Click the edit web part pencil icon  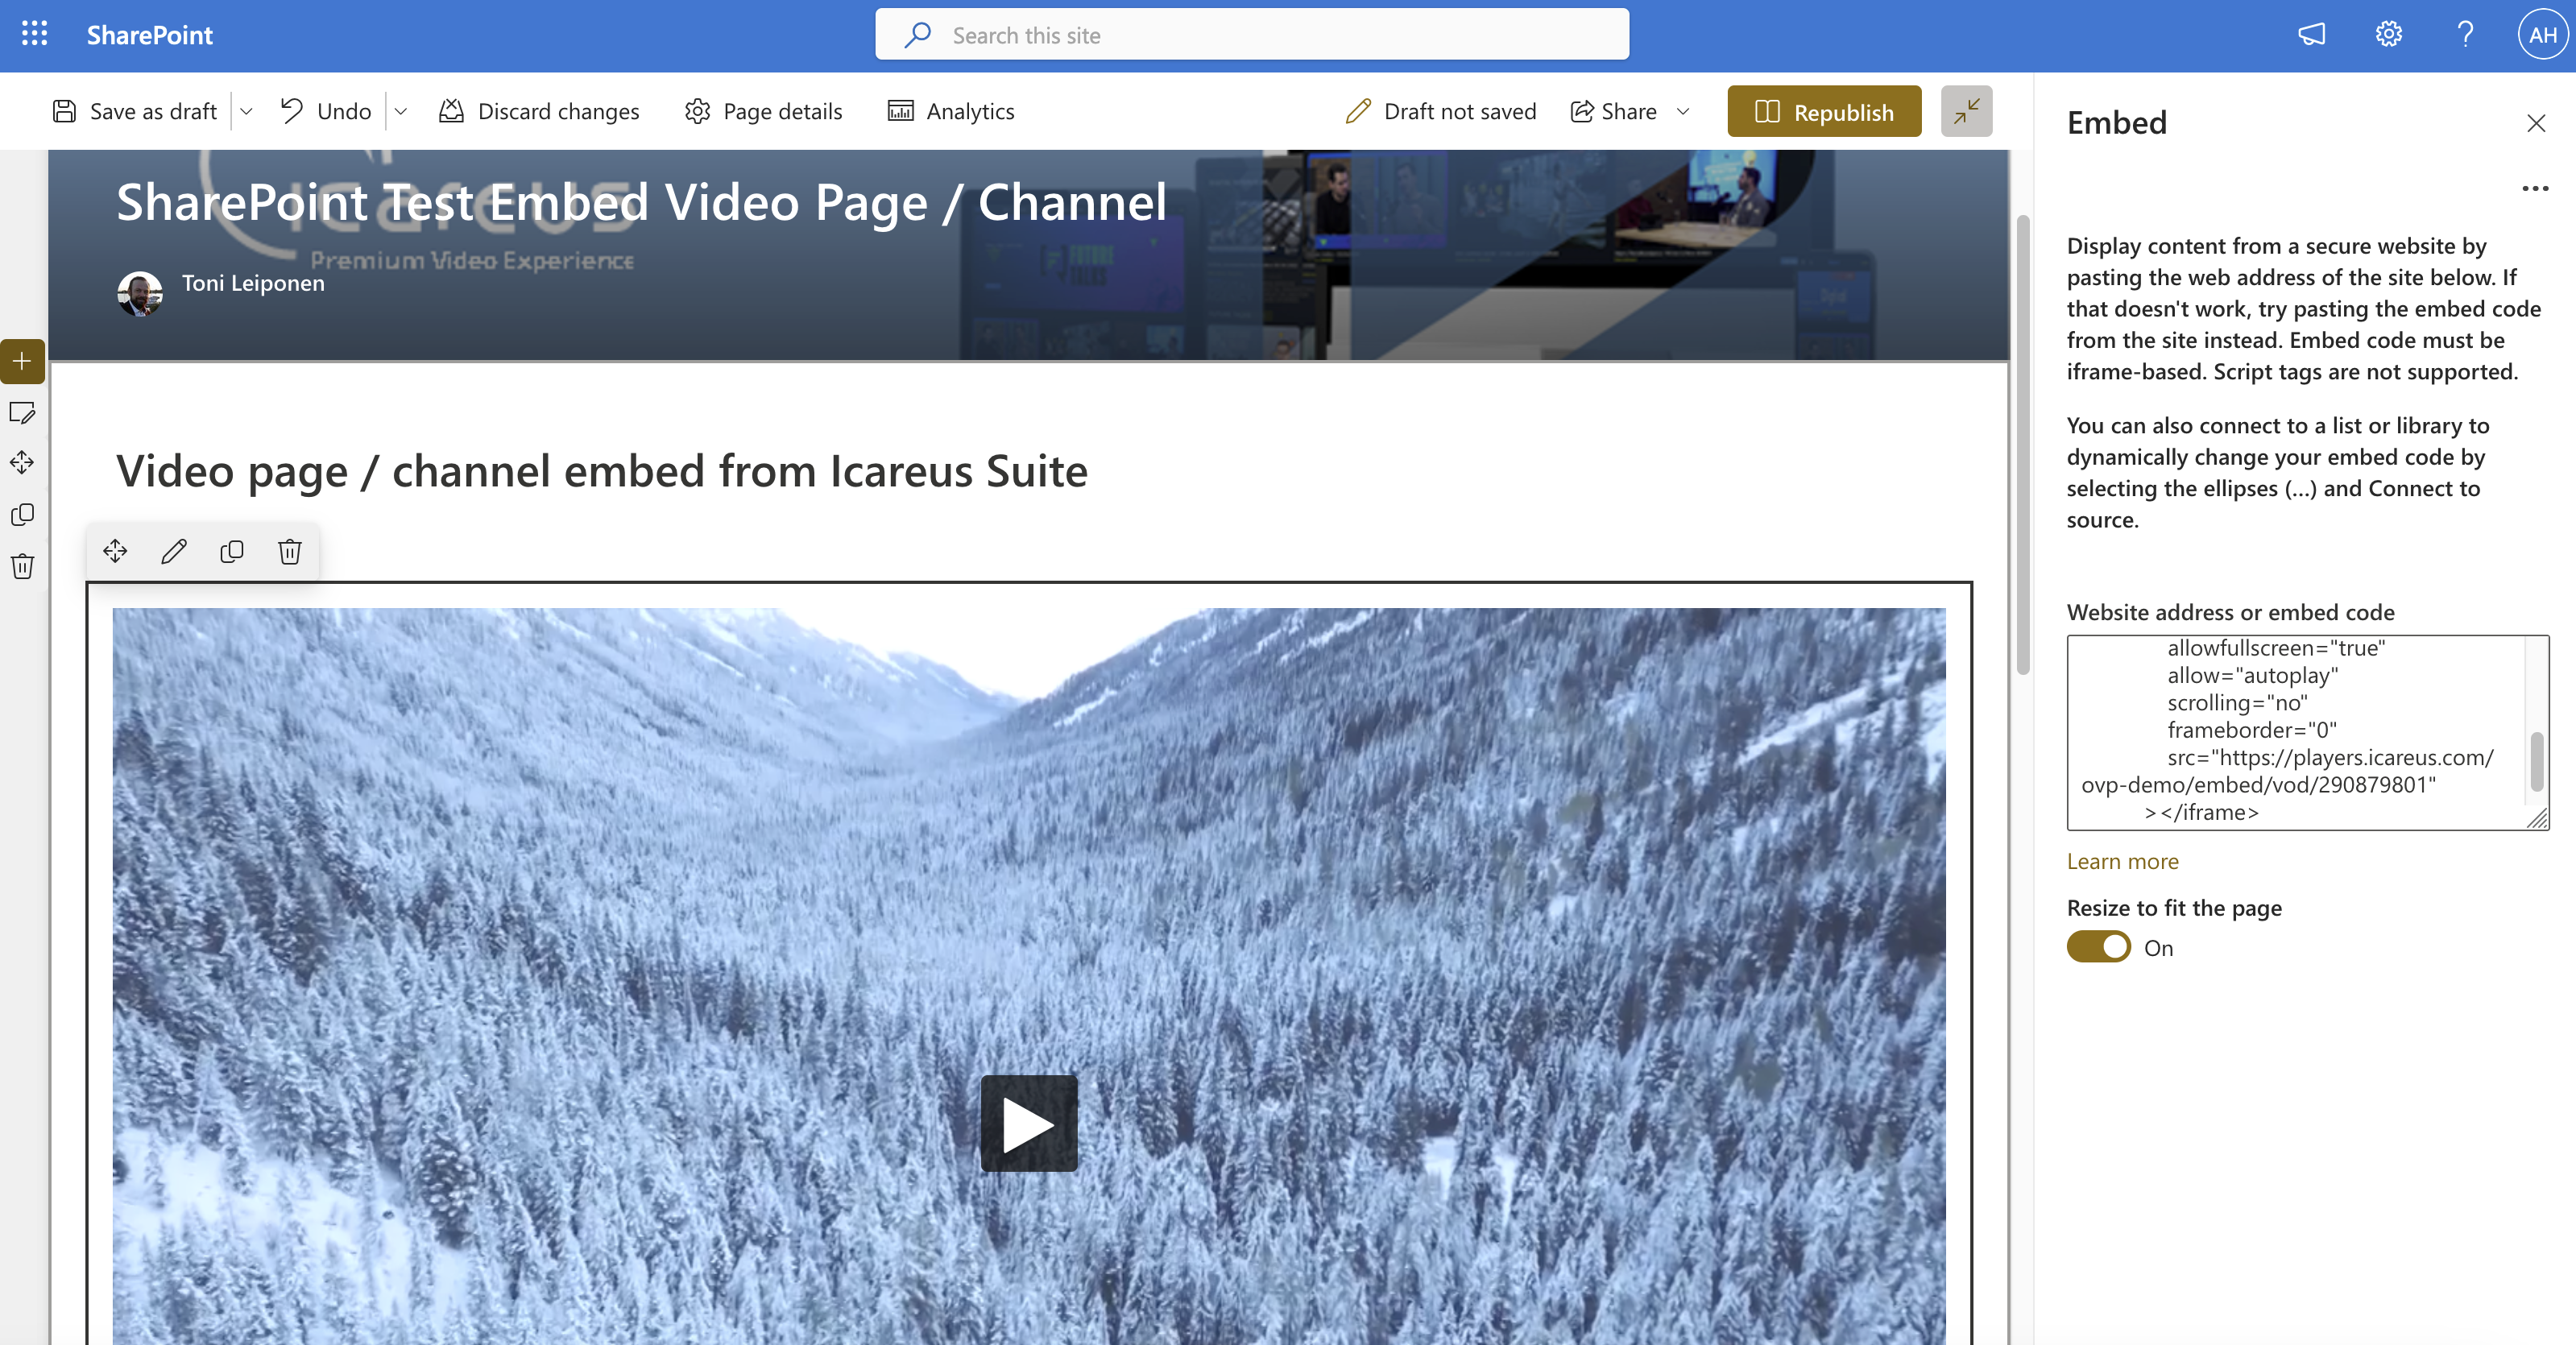pos(174,551)
